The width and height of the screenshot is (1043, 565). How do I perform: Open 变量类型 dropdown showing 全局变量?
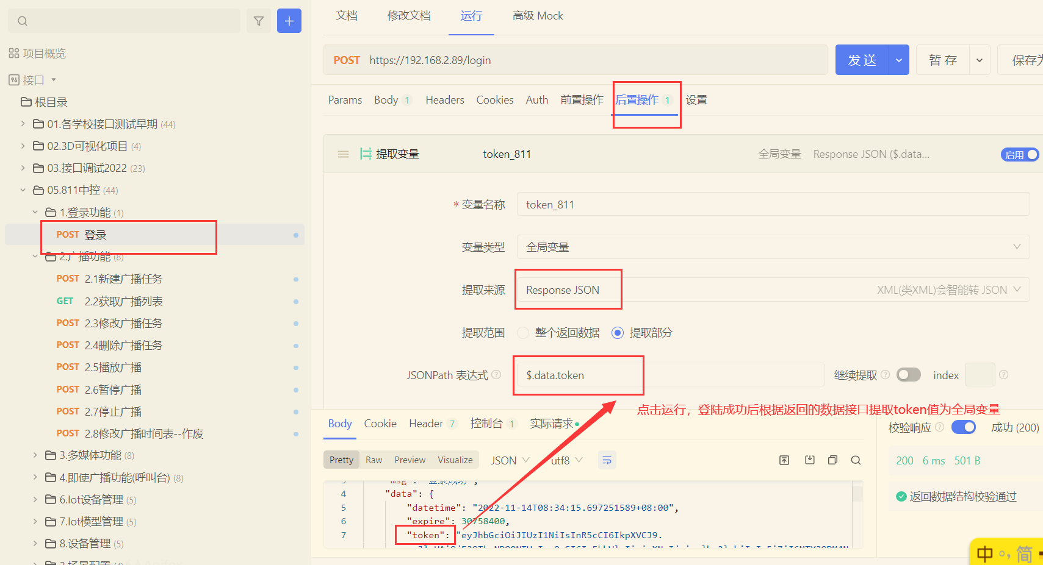coord(773,247)
